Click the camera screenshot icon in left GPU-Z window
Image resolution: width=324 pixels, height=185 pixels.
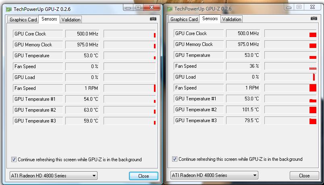[153, 19]
